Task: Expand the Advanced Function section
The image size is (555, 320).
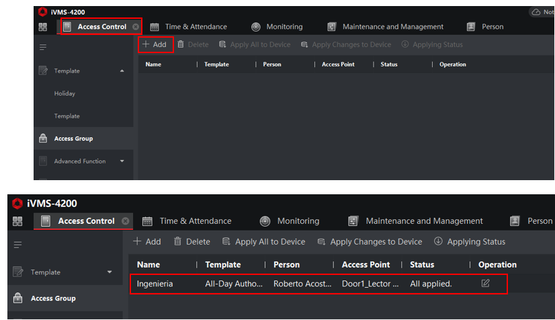Action: pyautogui.click(x=122, y=161)
